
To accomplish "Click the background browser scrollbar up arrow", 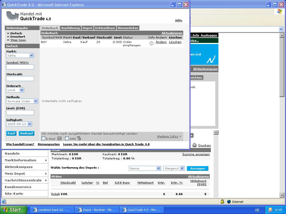I will point(282,35).
